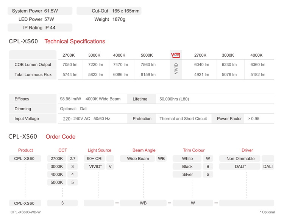Click the 5822 lm cell

coord(96,74)
